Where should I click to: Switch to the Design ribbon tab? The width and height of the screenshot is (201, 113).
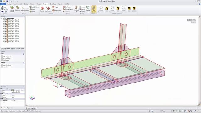[9, 4]
